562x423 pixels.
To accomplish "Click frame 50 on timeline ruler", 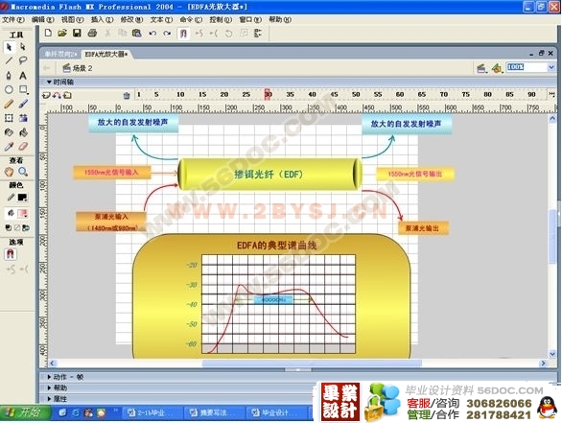I will pyautogui.click(x=356, y=94).
